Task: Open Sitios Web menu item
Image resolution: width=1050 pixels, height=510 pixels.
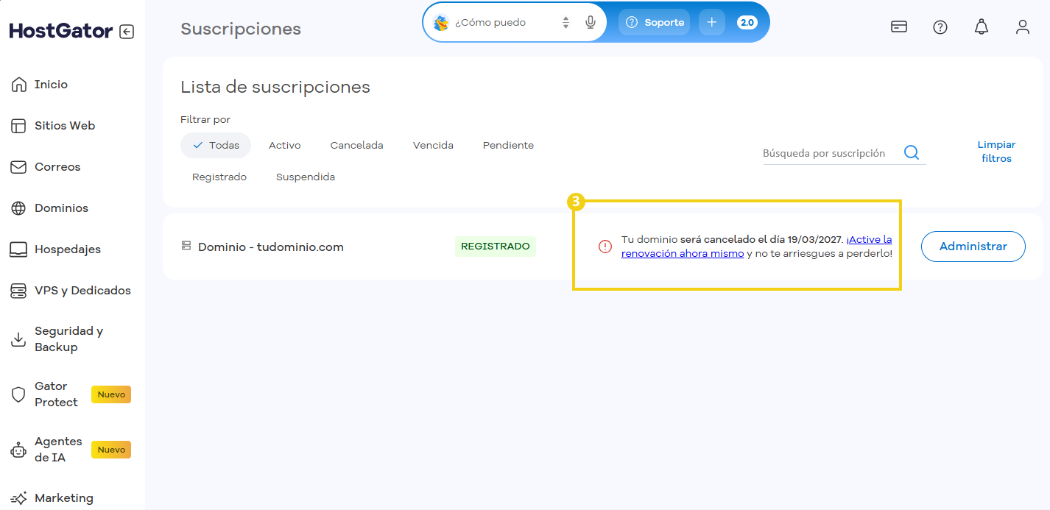Action: [65, 126]
